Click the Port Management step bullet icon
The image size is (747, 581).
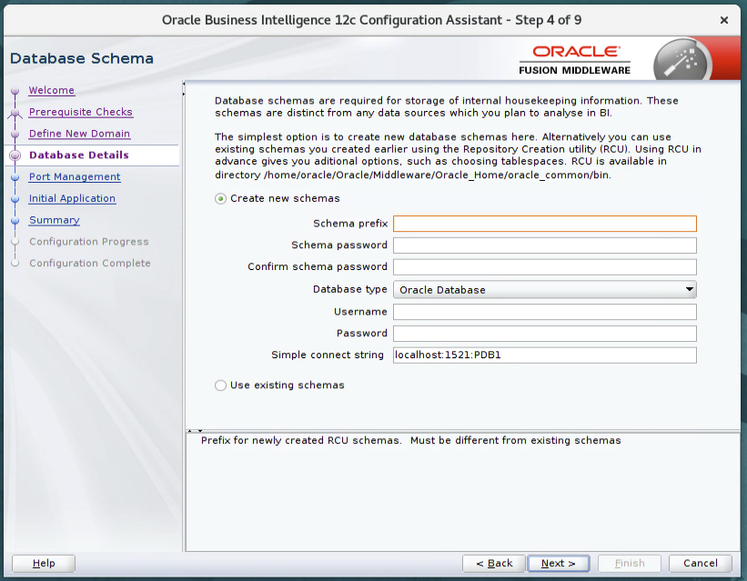(15, 177)
